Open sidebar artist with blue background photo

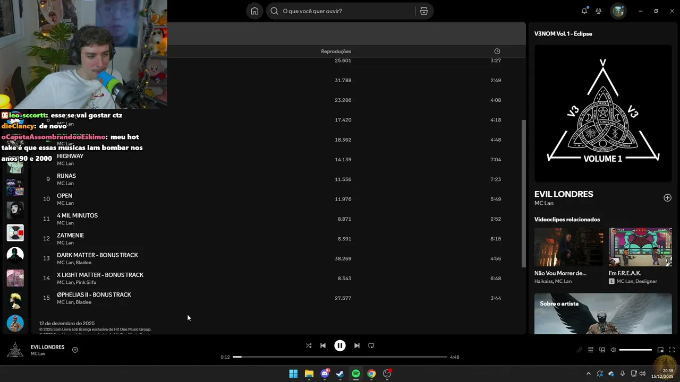click(15, 323)
